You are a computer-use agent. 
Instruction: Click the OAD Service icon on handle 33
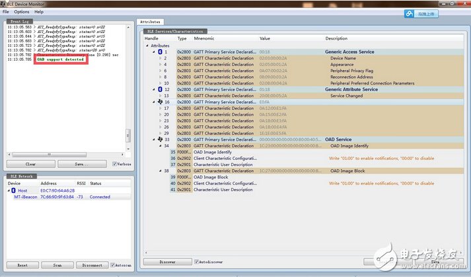159,139
